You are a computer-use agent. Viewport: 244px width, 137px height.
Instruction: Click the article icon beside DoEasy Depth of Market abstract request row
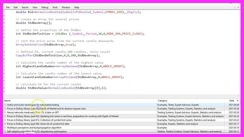[5, 108]
